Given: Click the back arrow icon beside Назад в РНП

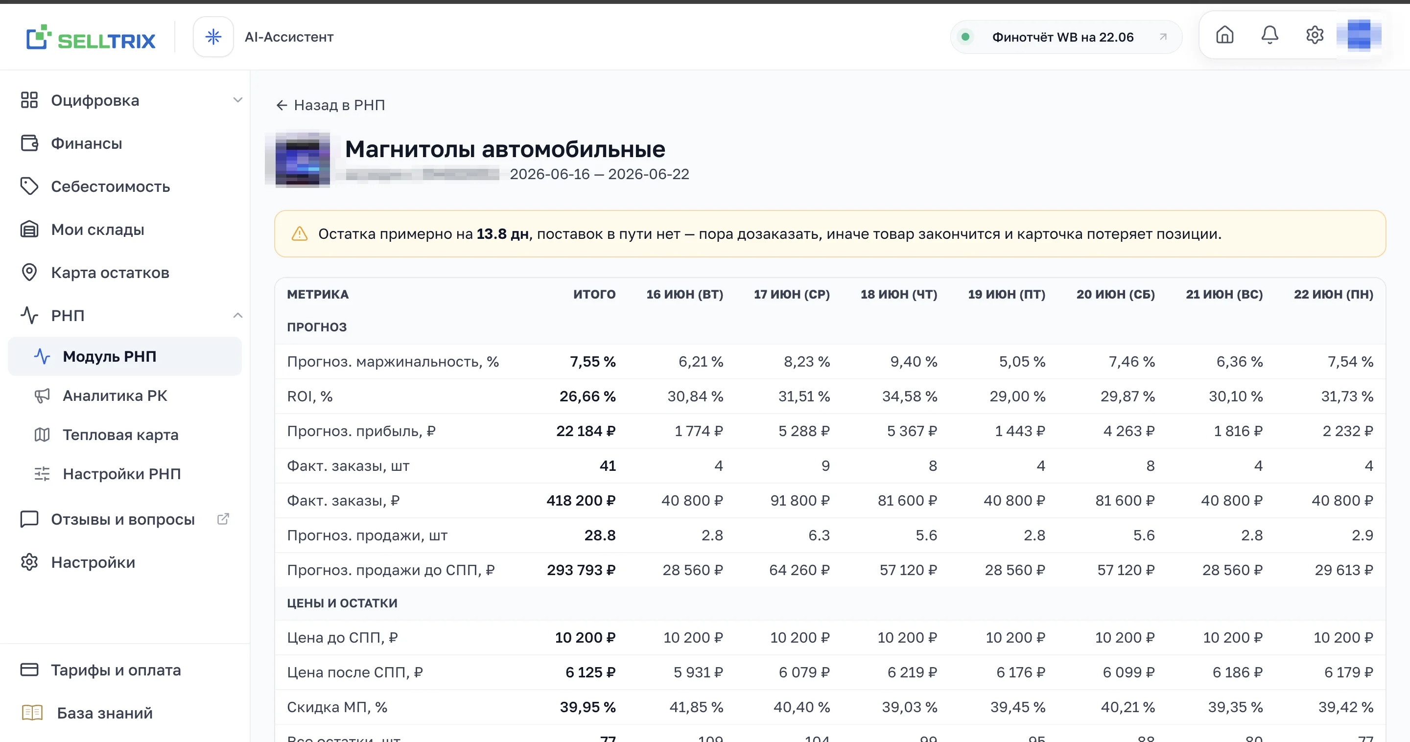Looking at the screenshot, I should 282,105.
